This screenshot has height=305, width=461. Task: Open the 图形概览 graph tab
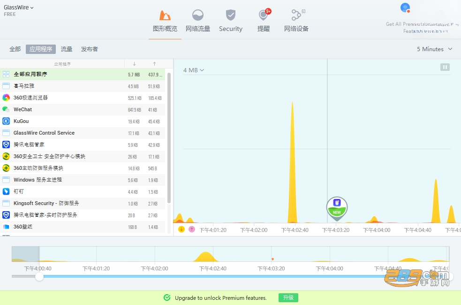[x=165, y=21]
